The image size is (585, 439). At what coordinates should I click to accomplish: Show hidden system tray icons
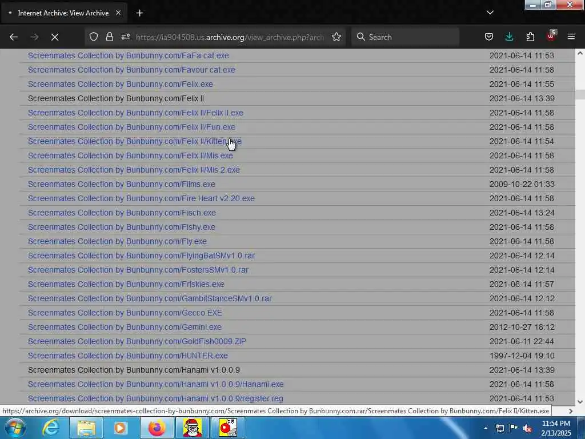pyautogui.click(x=486, y=428)
